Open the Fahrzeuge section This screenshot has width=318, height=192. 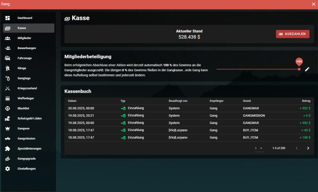[29, 58]
